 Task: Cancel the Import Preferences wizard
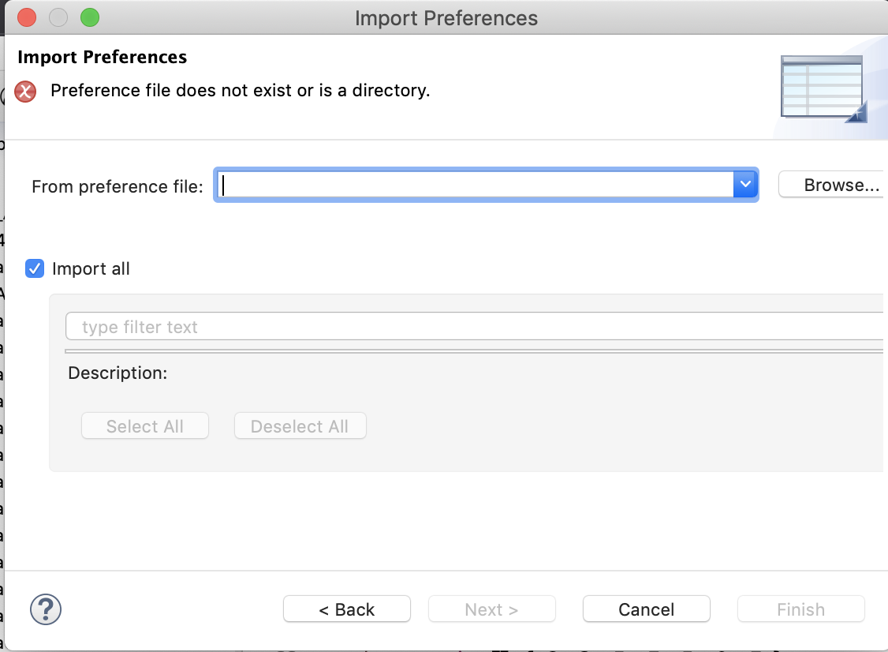point(646,609)
